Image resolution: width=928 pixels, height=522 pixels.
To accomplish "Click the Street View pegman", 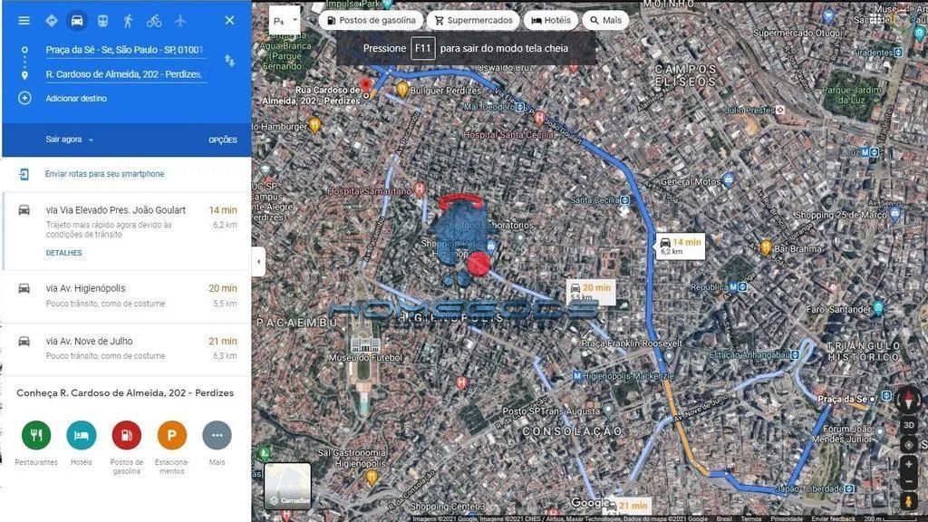I will (x=908, y=502).
